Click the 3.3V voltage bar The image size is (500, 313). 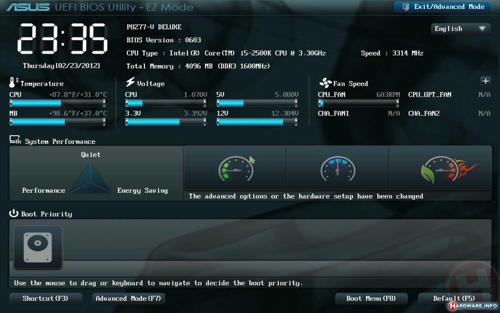[165, 122]
